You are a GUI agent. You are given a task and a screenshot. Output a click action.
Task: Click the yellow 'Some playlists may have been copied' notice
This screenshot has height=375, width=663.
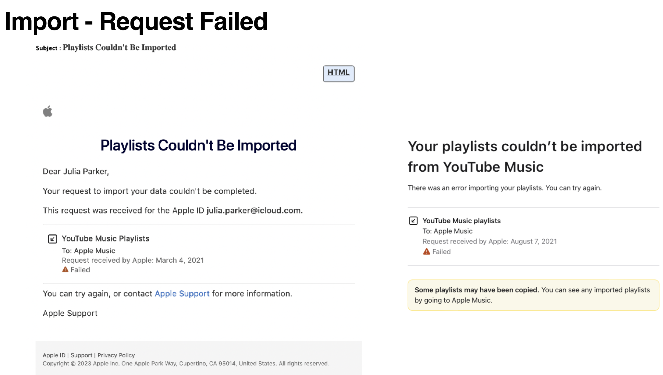(x=533, y=295)
